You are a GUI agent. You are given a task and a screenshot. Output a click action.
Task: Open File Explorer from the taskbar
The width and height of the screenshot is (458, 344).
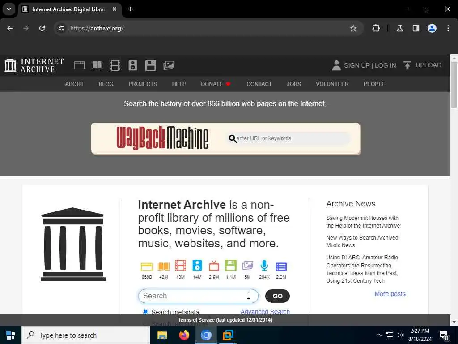click(162, 335)
